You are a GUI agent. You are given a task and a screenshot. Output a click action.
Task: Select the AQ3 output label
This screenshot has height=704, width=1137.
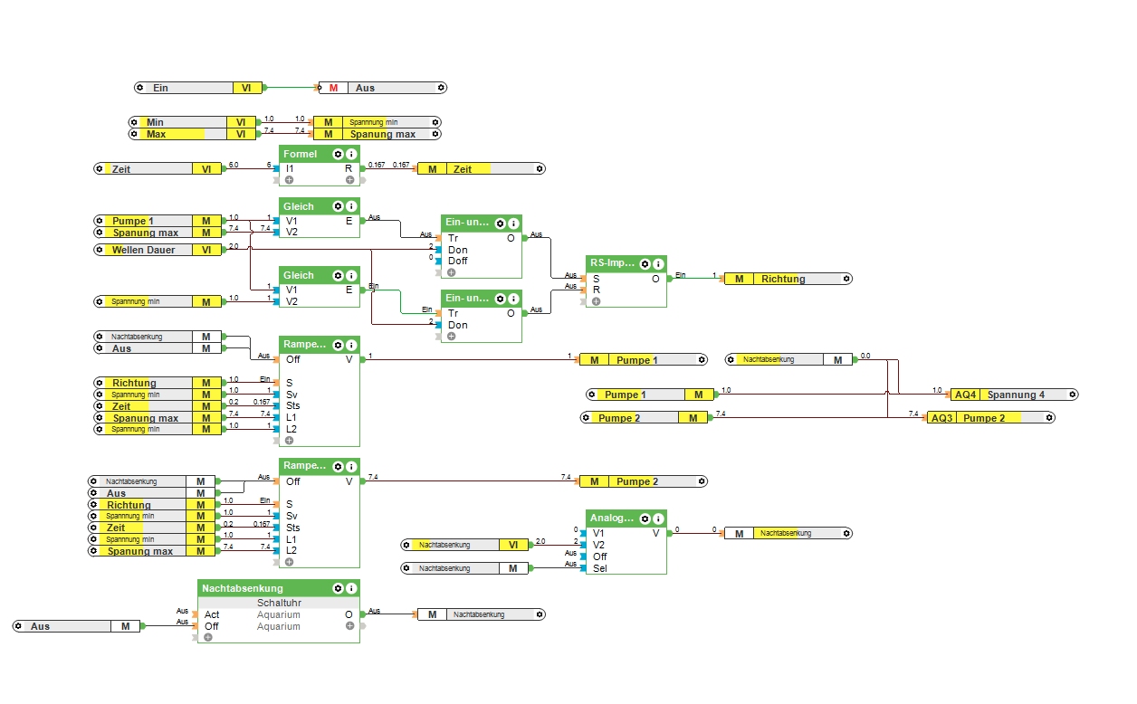pos(942,418)
